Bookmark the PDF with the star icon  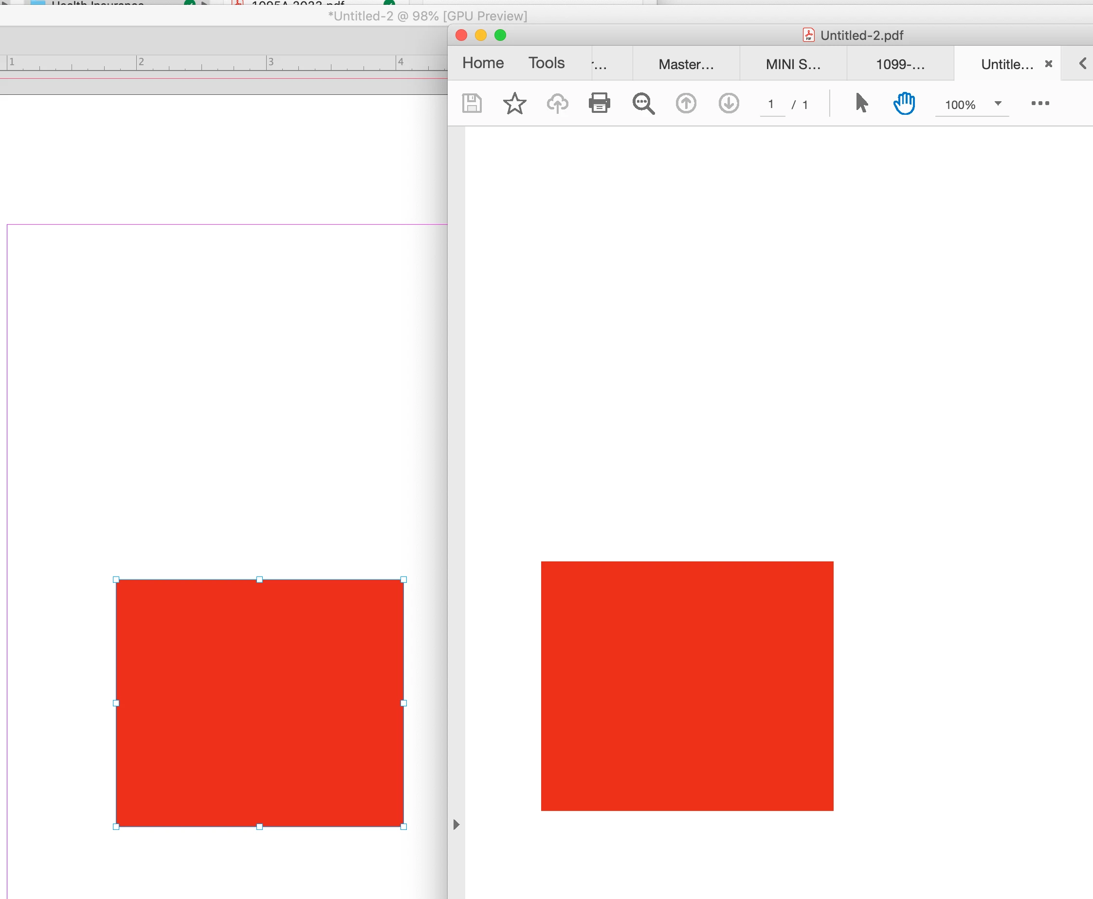click(514, 103)
